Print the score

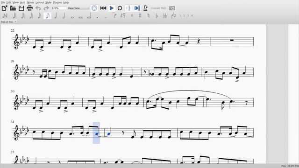[29, 8]
